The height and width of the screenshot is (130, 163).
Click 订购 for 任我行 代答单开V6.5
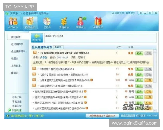point(148,92)
